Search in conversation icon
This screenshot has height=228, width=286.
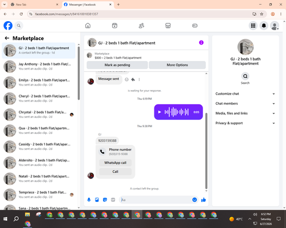point(245,76)
